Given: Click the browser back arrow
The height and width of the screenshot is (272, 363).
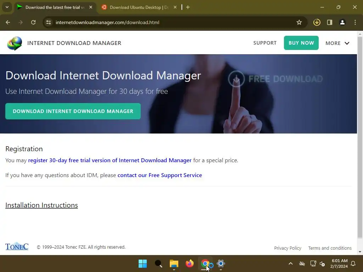Looking at the screenshot, I should click(x=8, y=22).
